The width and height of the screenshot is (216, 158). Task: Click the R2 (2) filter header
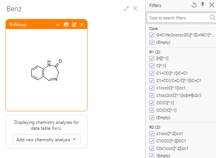[x=155, y=127]
